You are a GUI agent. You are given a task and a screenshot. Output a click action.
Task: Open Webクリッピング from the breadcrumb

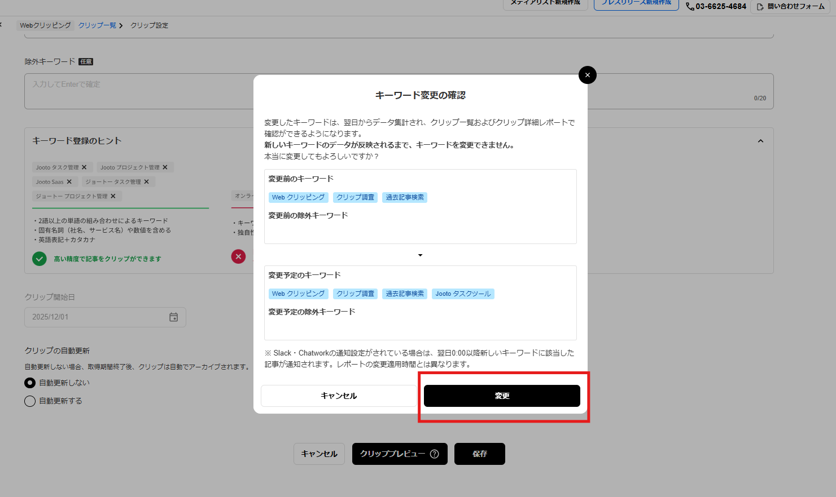[45, 25]
